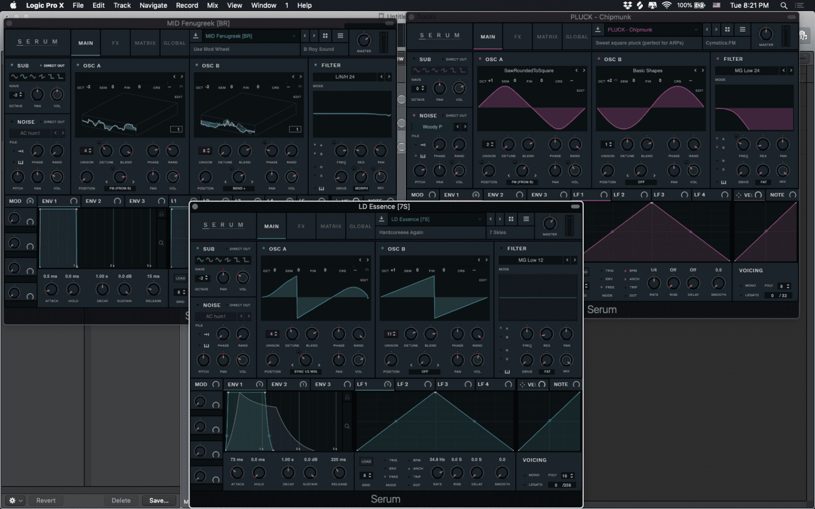This screenshot has height=509, width=815.
Task: Go to next preset in LD Essence window
Action: [500, 219]
